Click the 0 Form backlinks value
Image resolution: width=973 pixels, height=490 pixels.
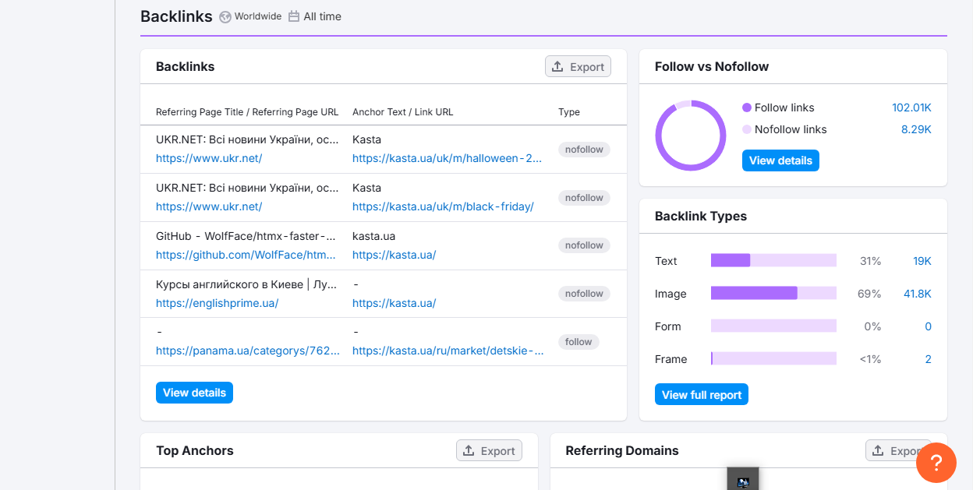point(928,326)
